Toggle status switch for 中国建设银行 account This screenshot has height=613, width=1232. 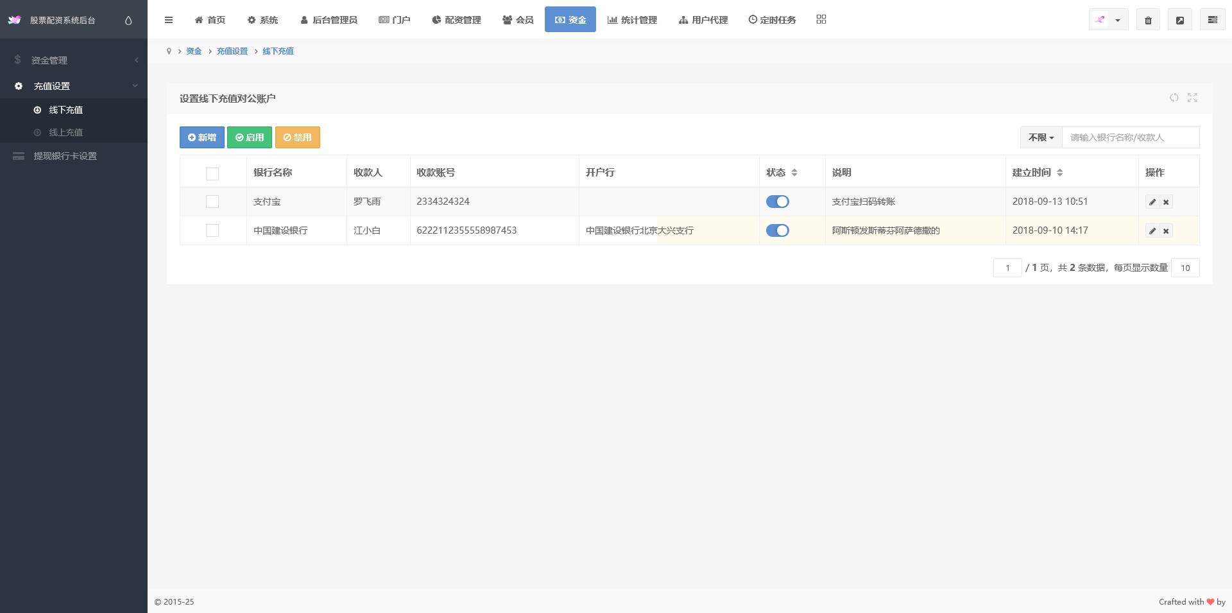(777, 230)
